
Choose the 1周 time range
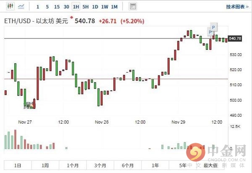[x=45, y=165]
